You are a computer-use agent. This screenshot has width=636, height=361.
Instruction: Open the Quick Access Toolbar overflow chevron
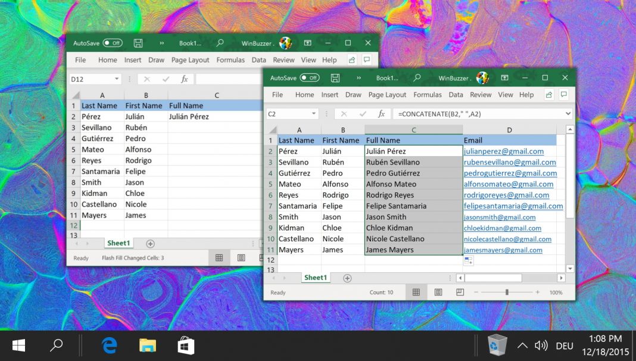pos(358,77)
